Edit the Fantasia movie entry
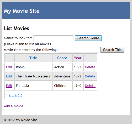 pyautogui.click(x=9, y=86)
